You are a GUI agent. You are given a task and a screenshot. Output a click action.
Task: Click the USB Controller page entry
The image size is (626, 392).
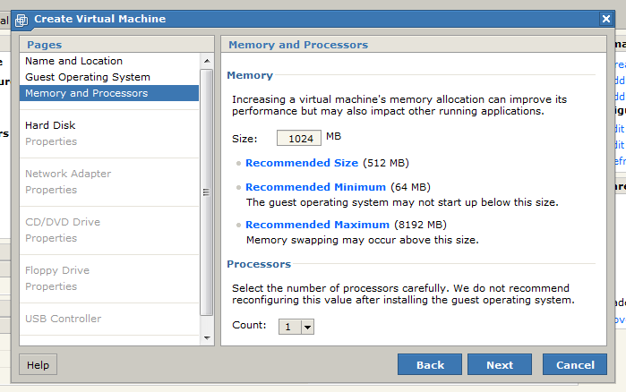point(63,319)
